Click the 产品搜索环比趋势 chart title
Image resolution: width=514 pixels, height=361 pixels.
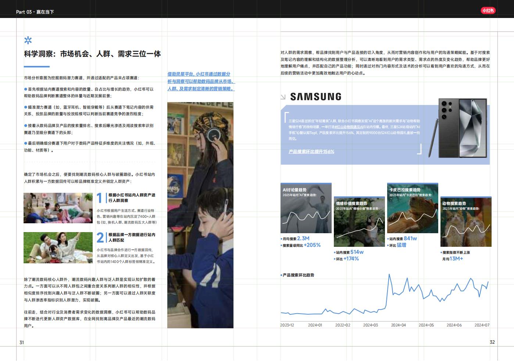(x=298, y=275)
